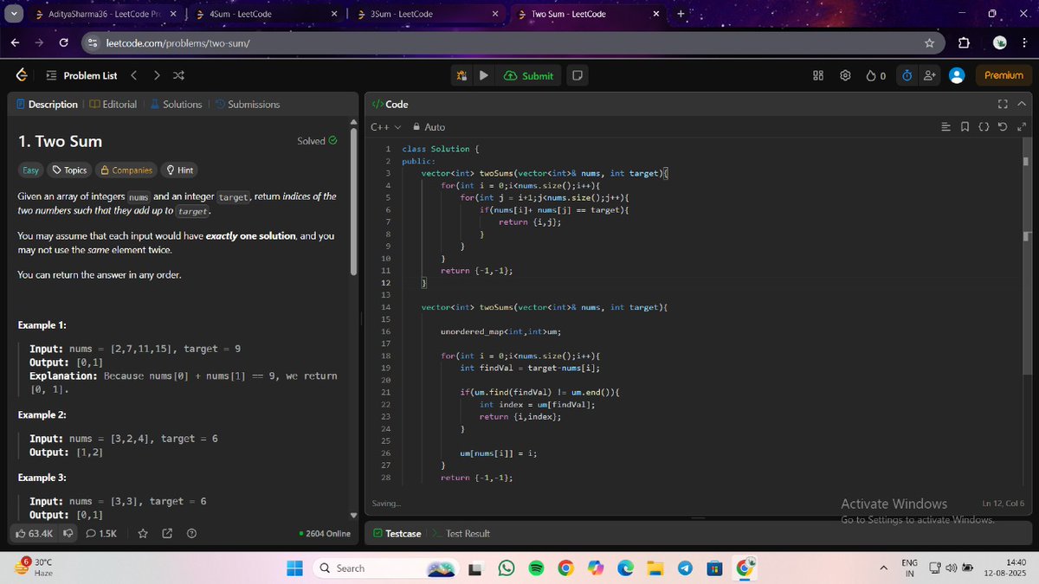1039x584 pixels.
Task: Click the Premium button
Action: (x=1004, y=75)
